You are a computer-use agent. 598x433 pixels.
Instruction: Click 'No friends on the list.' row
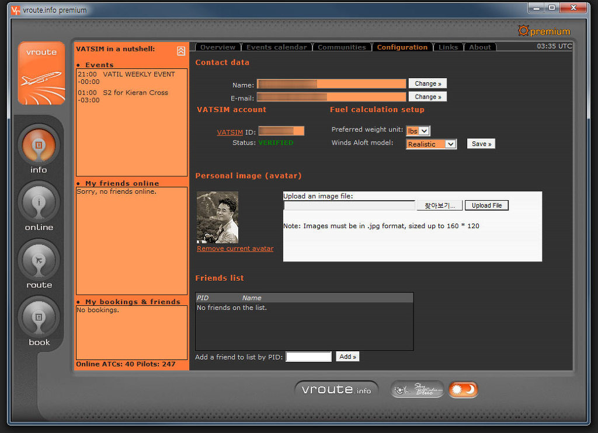[x=231, y=307]
